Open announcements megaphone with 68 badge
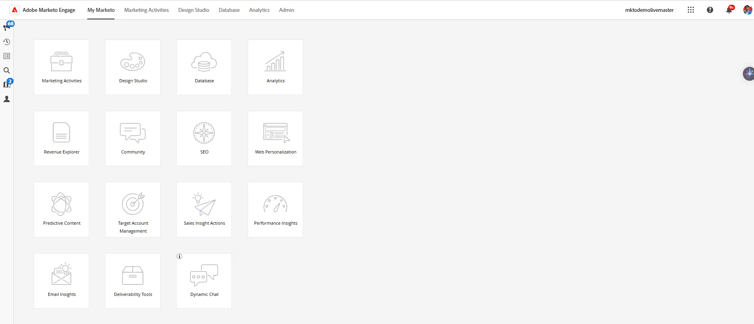The height and width of the screenshot is (324, 754). tap(7, 27)
